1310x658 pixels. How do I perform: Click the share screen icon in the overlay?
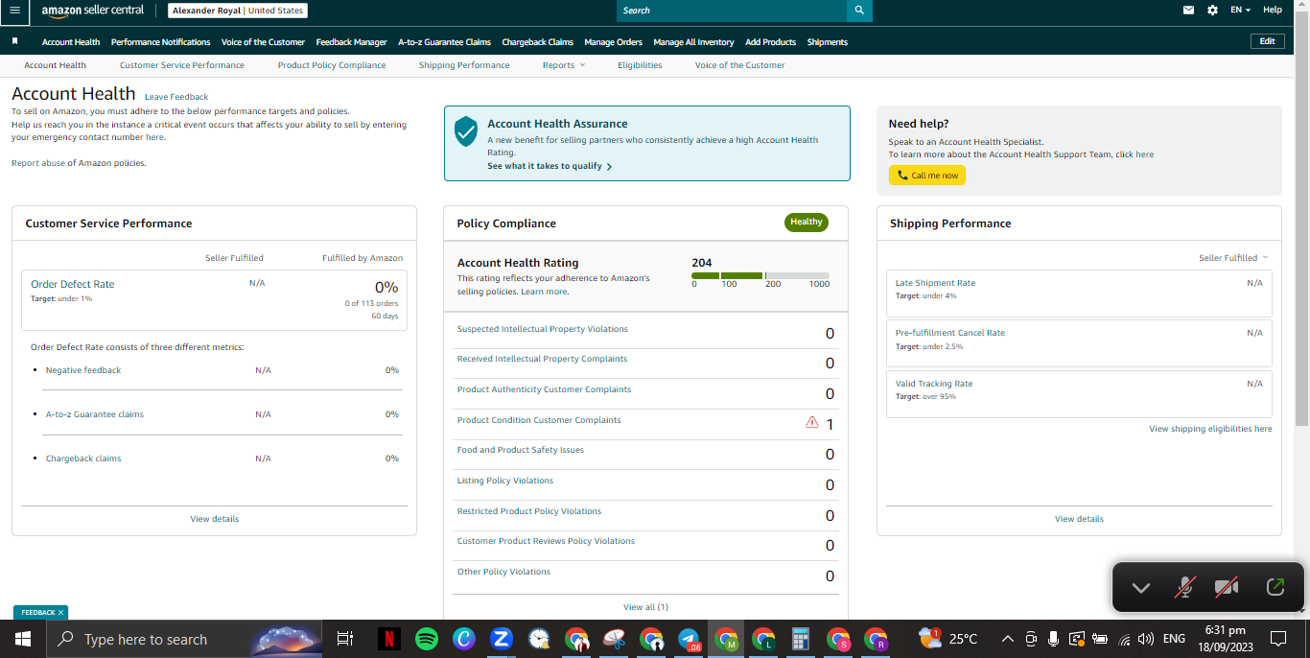[1275, 588]
